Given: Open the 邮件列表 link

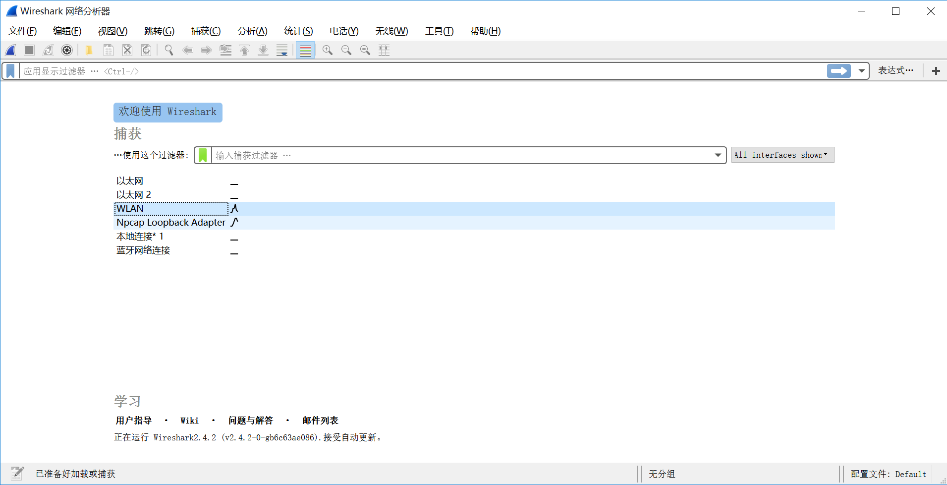Looking at the screenshot, I should tap(321, 421).
